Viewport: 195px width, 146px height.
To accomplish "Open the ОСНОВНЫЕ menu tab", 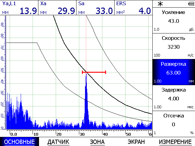I will point(19,142).
